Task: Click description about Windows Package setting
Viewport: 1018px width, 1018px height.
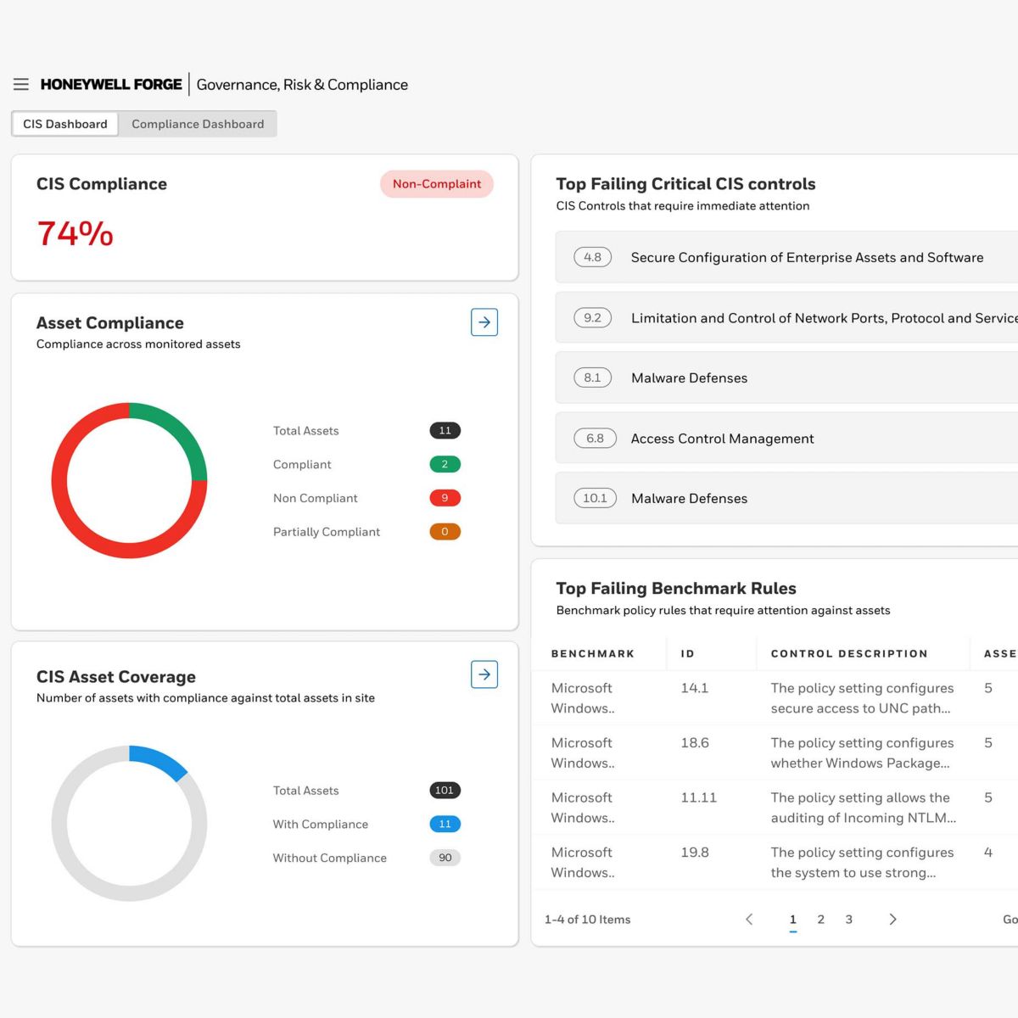Action: click(x=862, y=752)
